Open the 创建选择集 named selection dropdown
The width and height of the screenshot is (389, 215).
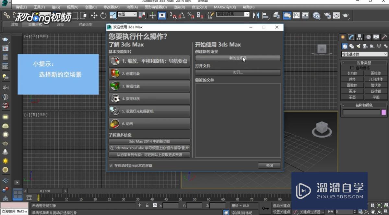click(x=233, y=14)
